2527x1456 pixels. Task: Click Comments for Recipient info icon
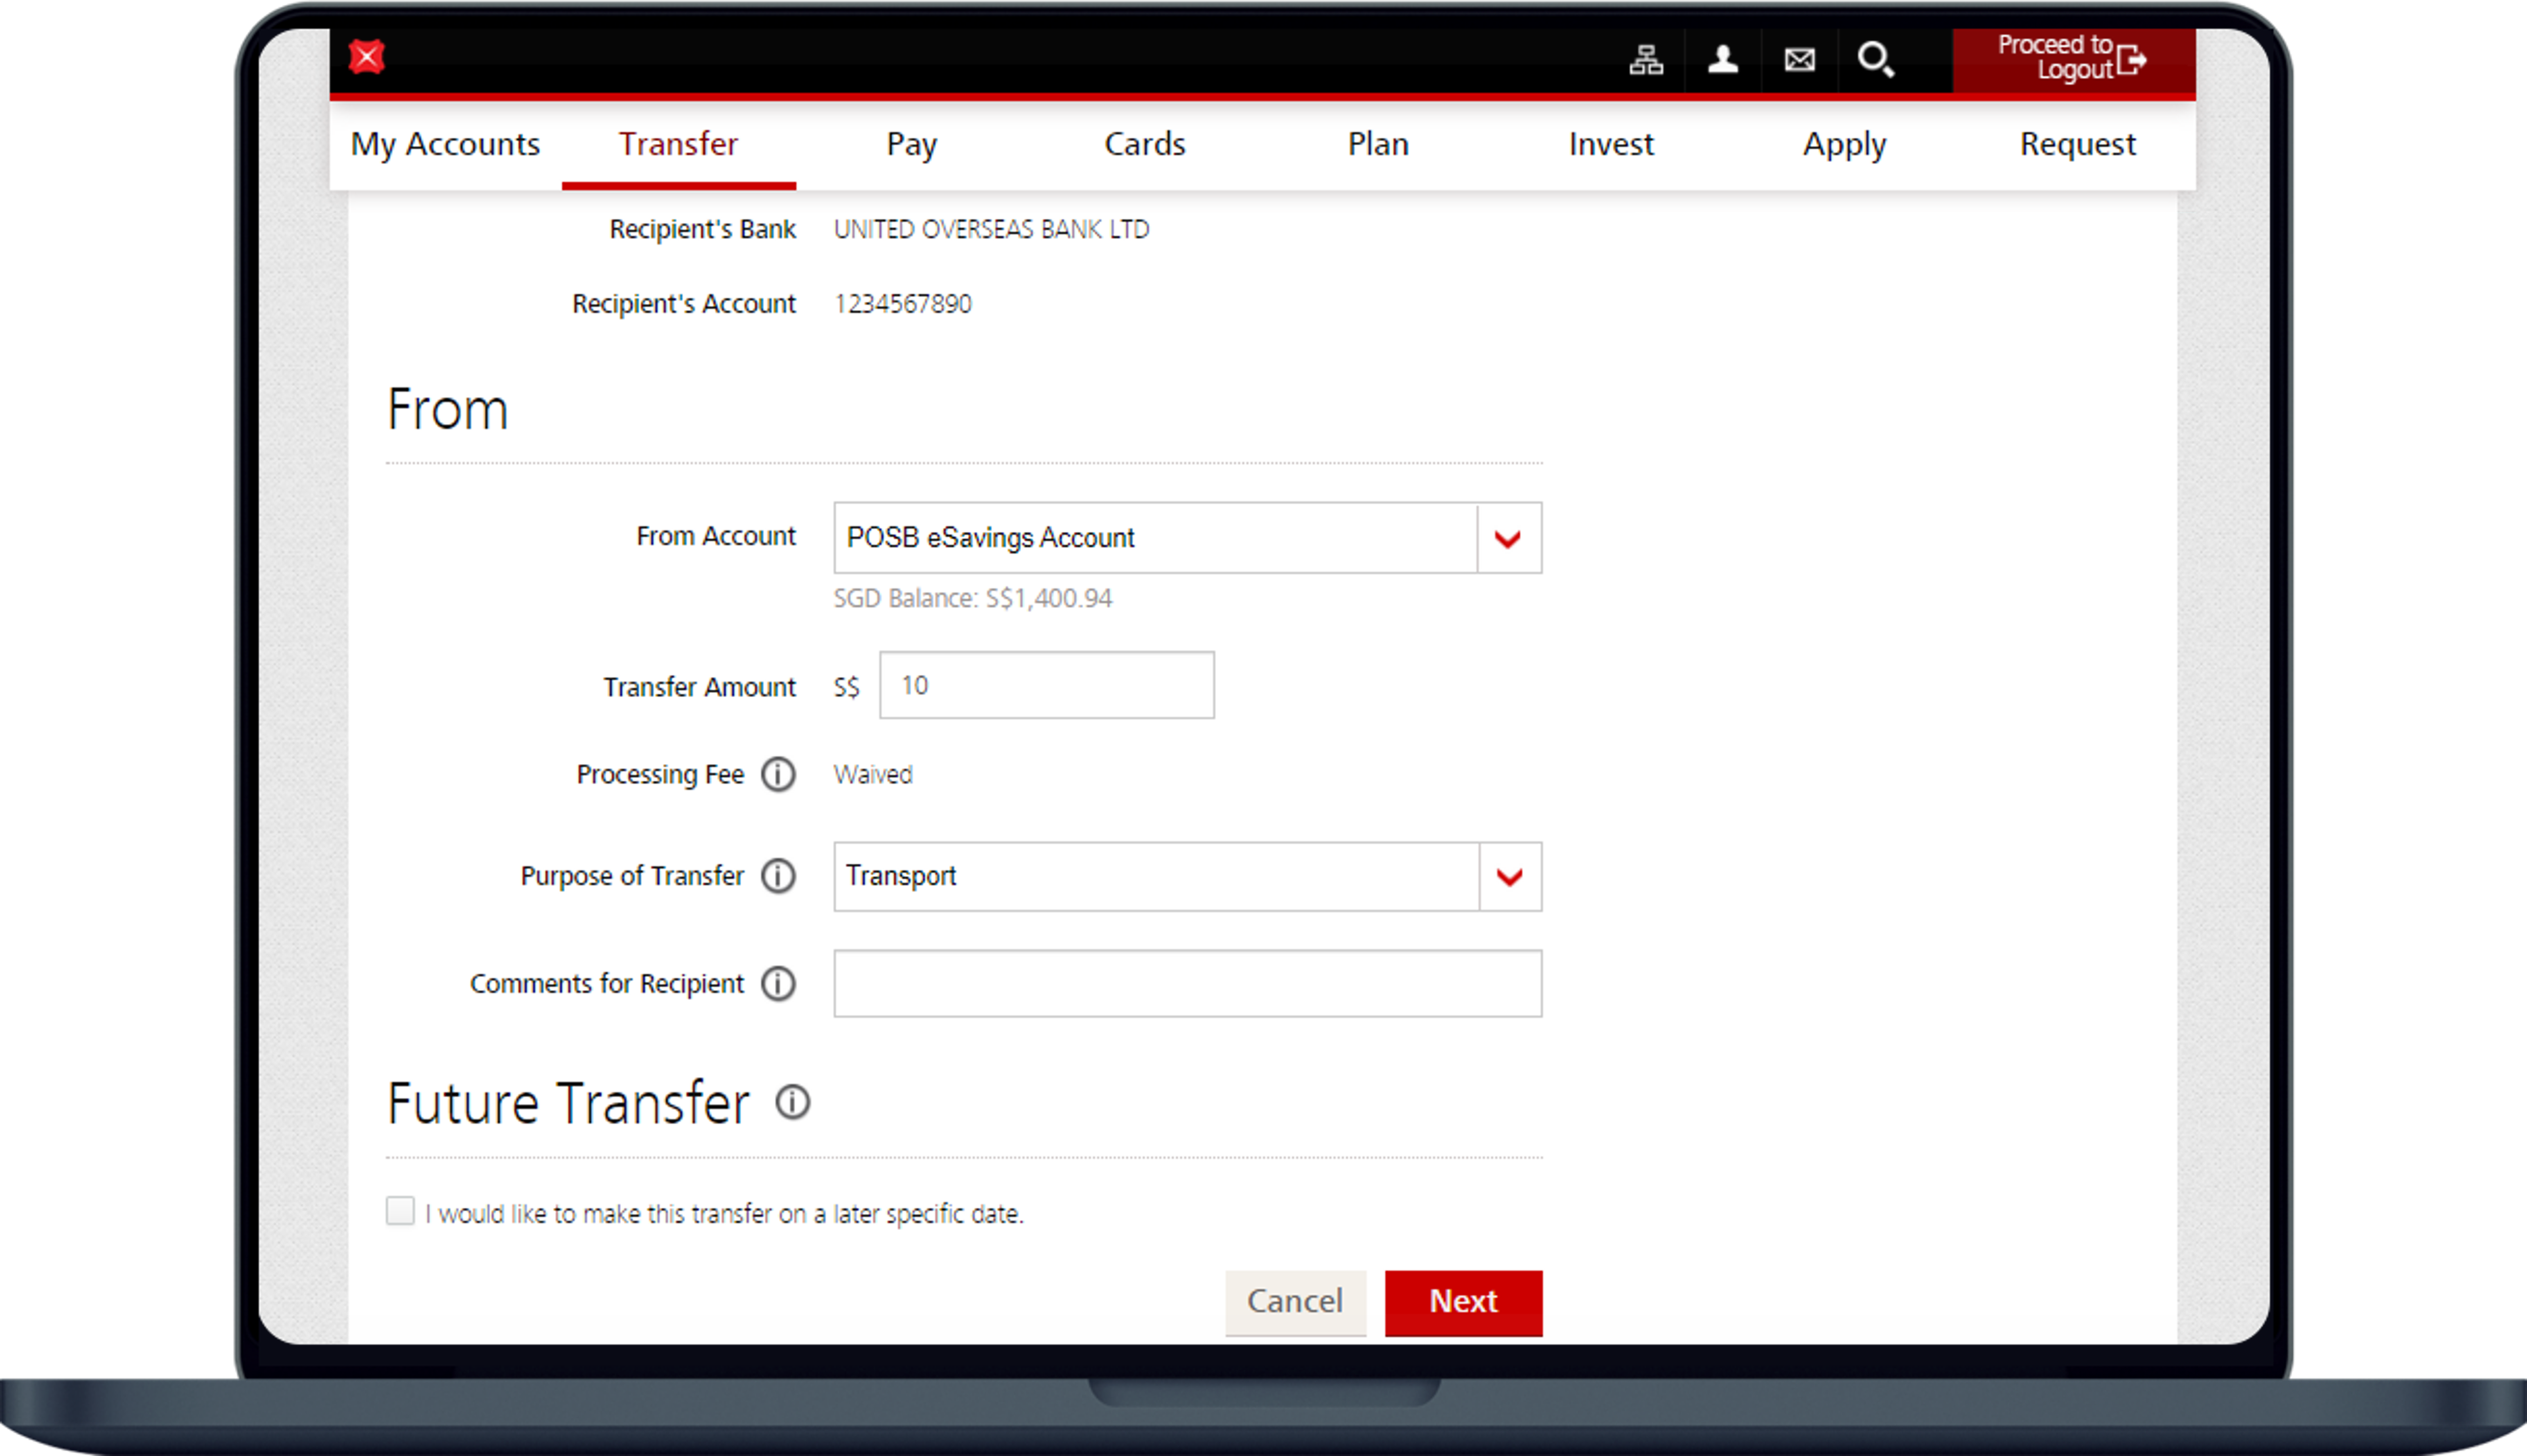pyautogui.click(x=778, y=984)
